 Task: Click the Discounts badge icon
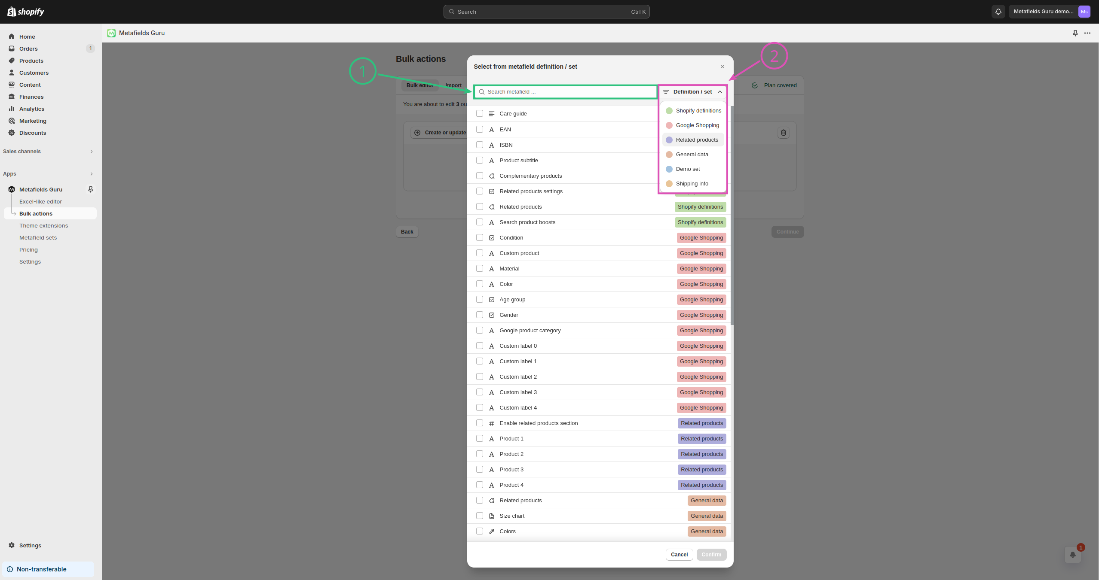12,133
